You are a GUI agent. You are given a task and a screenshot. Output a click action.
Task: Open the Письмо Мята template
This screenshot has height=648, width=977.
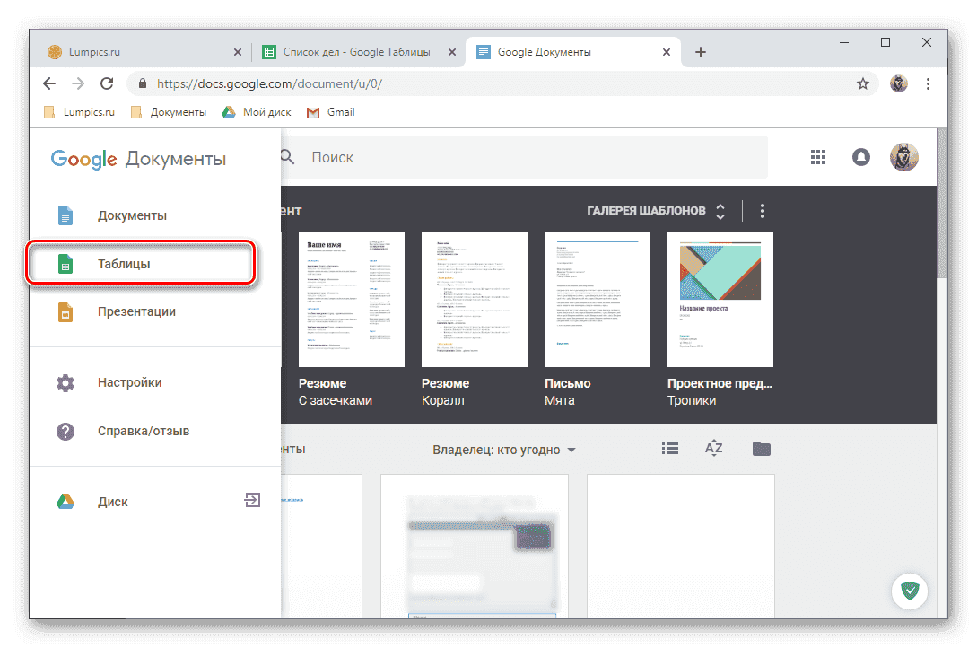(597, 299)
